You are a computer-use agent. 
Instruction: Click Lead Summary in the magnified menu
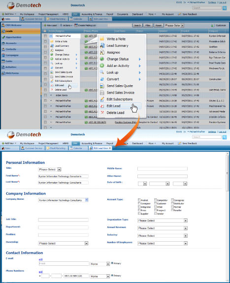[x=117, y=46]
